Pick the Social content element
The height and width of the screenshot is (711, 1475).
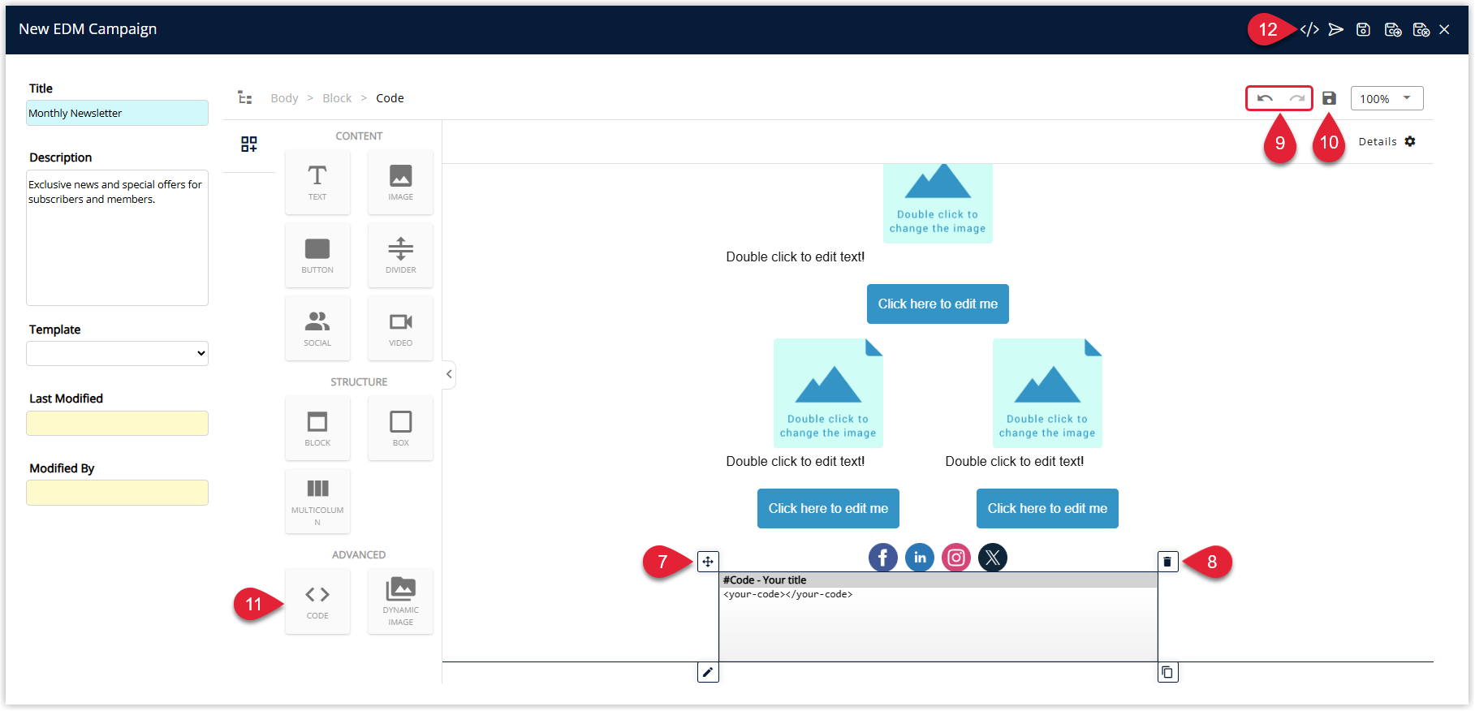click(x=317, y=329)
